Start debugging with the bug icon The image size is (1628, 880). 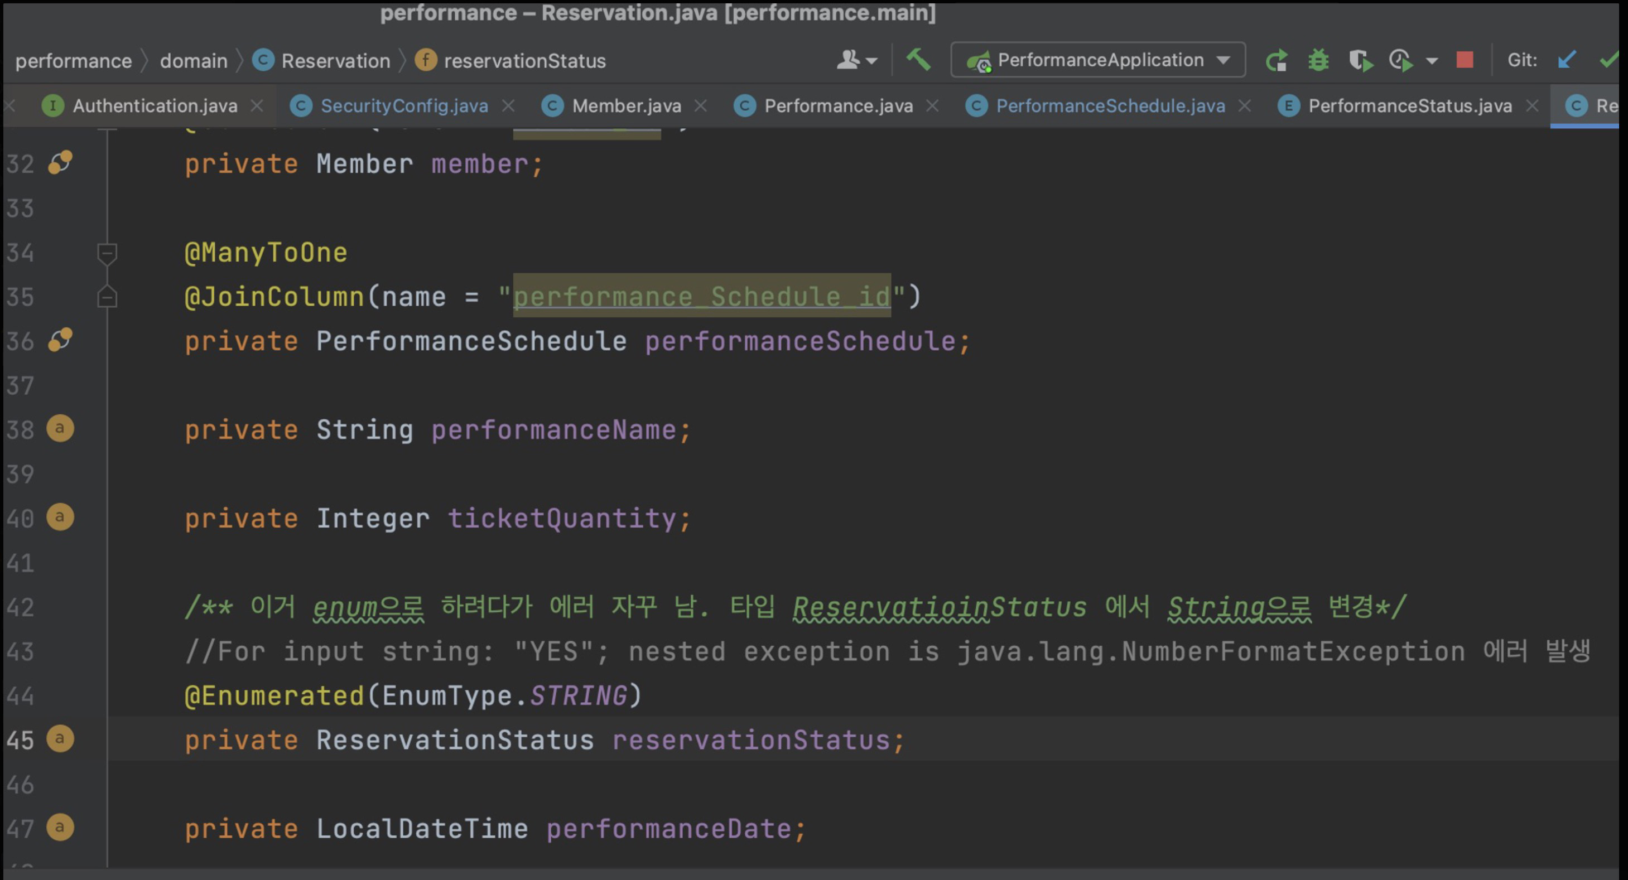coord(1318,61)
